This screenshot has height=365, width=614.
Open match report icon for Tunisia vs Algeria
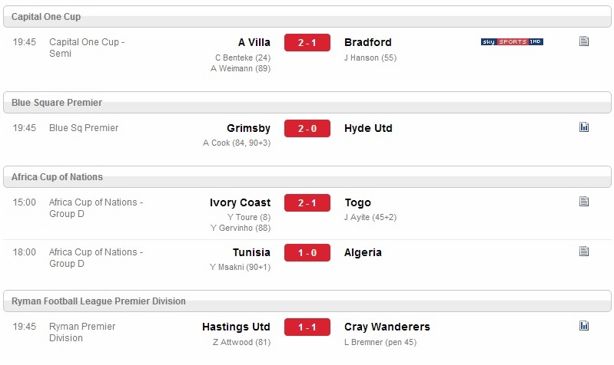click(584, 252)
